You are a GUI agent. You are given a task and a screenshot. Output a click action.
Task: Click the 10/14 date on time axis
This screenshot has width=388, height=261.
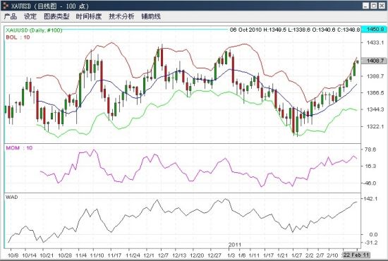29,255
